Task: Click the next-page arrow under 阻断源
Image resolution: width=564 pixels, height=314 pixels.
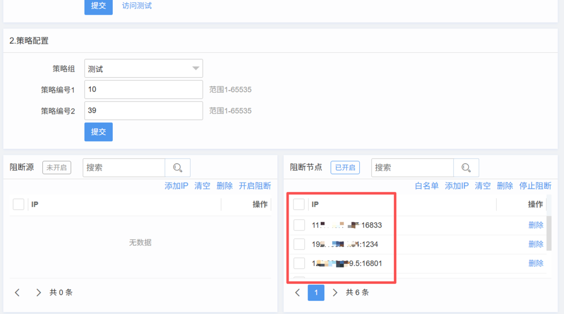Action: point(38,293)
